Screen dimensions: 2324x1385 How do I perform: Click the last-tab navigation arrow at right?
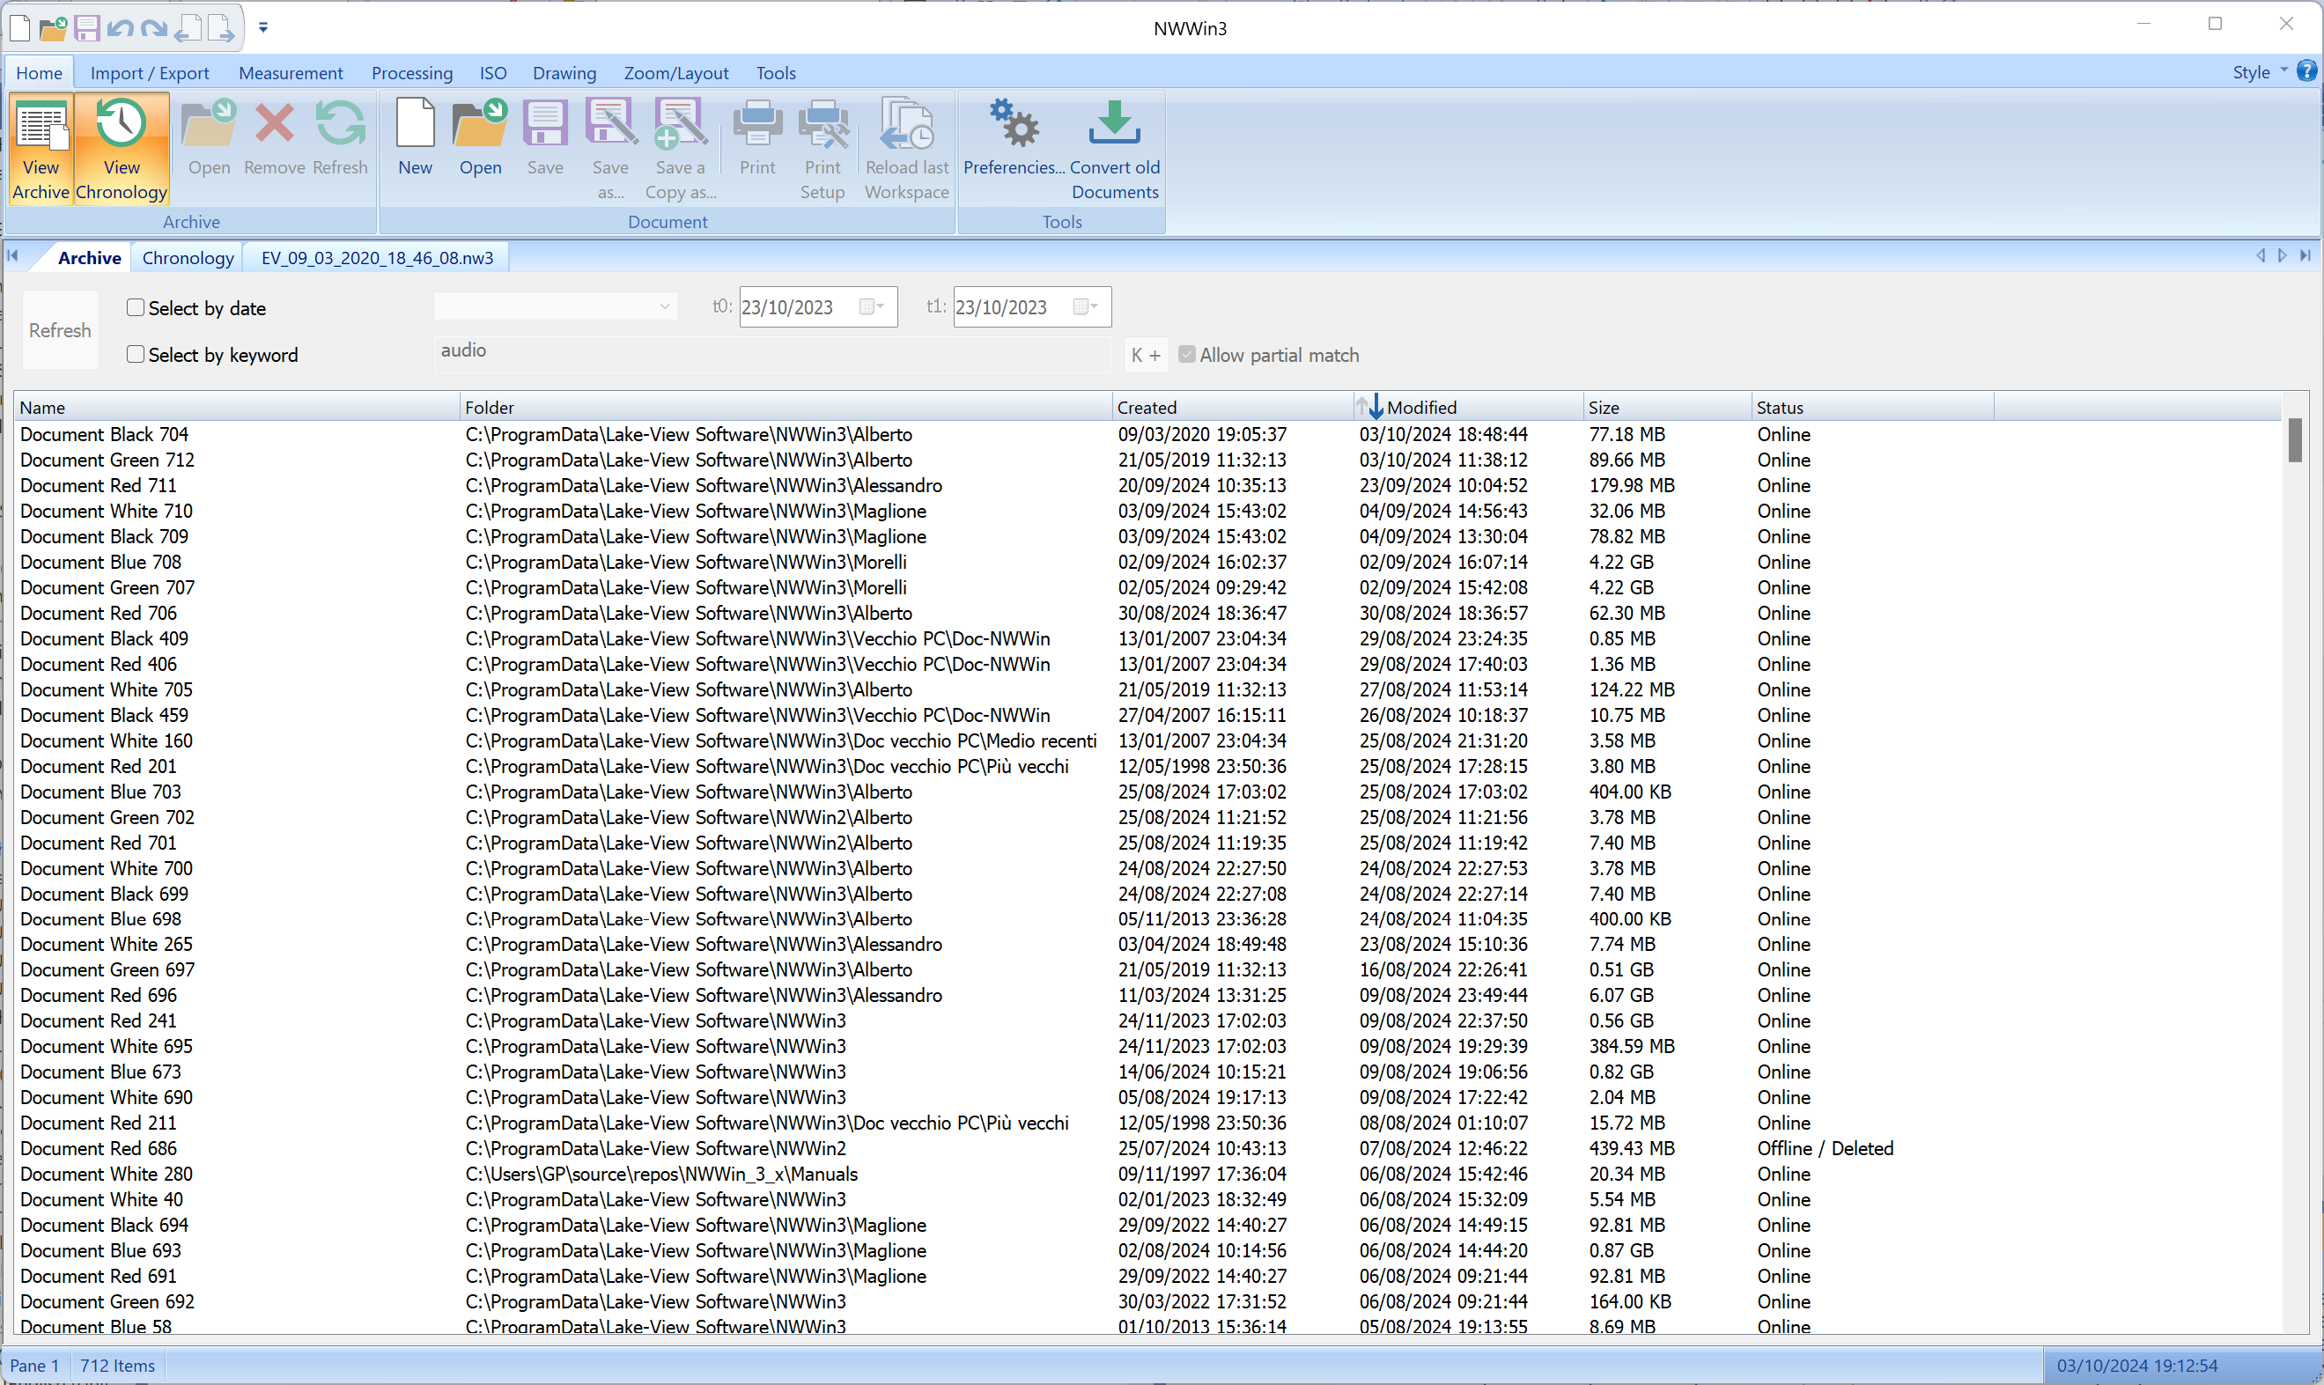tap(2306, 255)
